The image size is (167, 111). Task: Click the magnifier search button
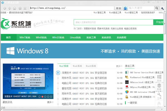(x=157, y=8)
